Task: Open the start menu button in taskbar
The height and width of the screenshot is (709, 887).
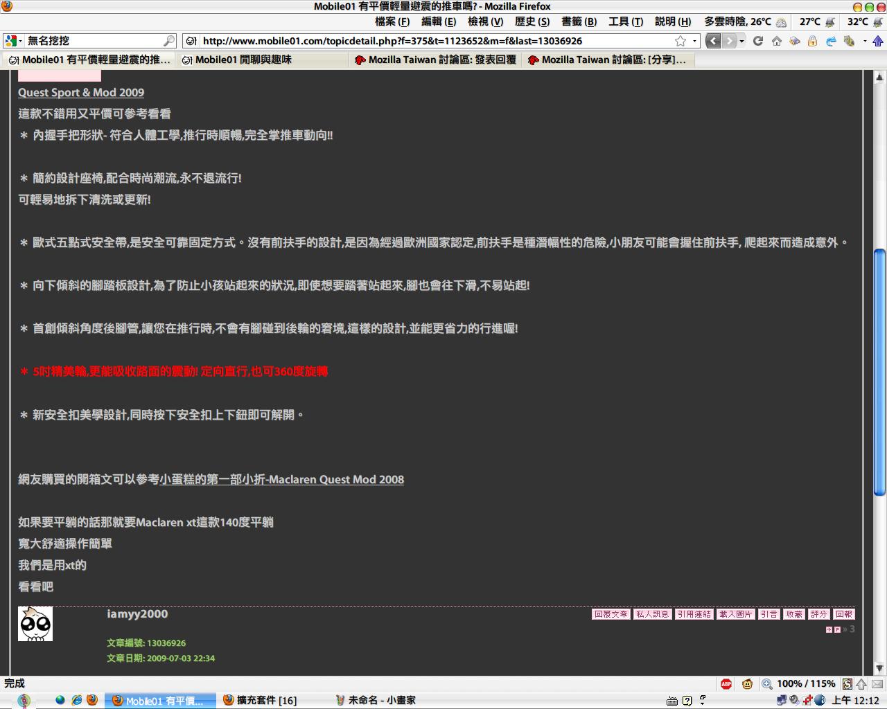Action: pos(23,700)
